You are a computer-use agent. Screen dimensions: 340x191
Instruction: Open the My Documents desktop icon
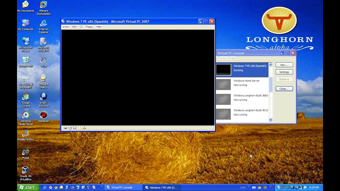(25, 7)
